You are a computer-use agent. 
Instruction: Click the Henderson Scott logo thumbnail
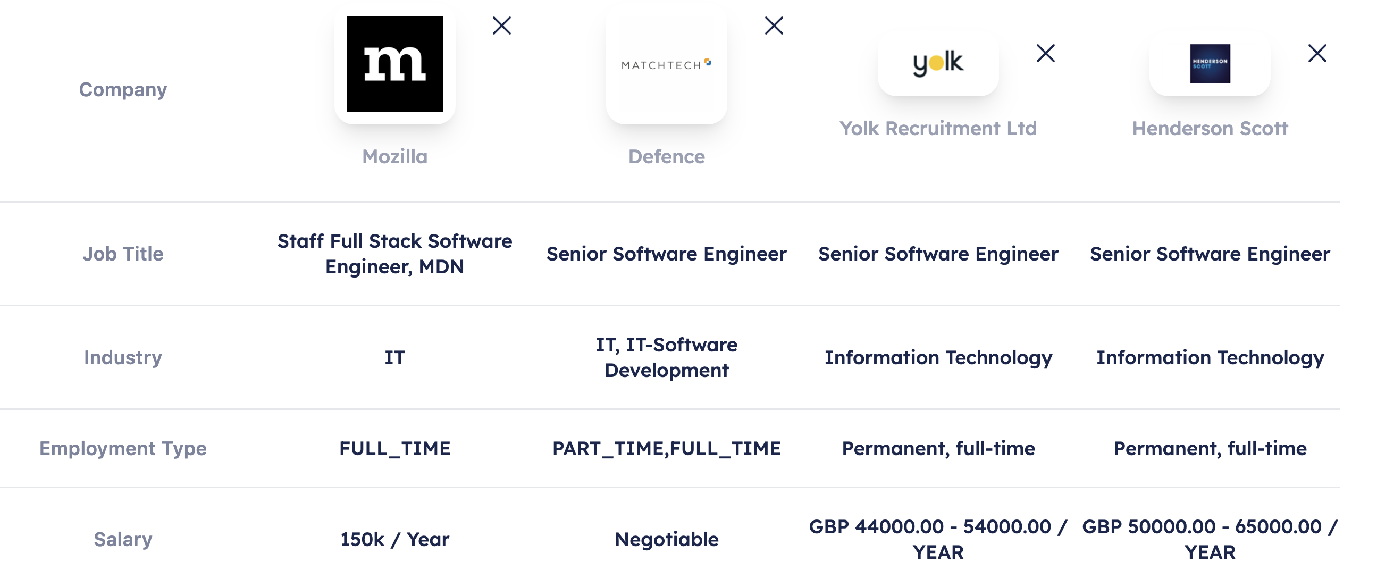click(x=1210, y=64)
